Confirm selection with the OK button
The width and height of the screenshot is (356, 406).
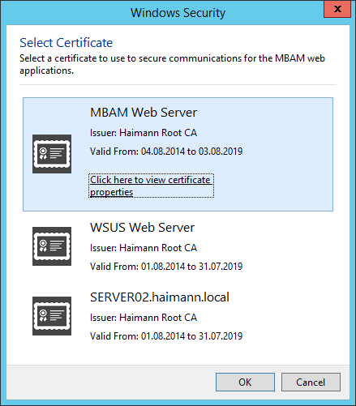click(245, 382)
